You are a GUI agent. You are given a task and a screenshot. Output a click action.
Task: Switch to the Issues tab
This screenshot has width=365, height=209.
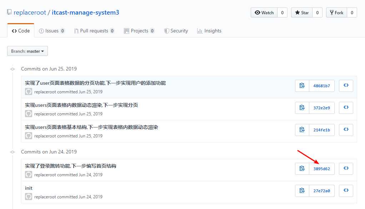pyautogui.click(x=52, y=31)
